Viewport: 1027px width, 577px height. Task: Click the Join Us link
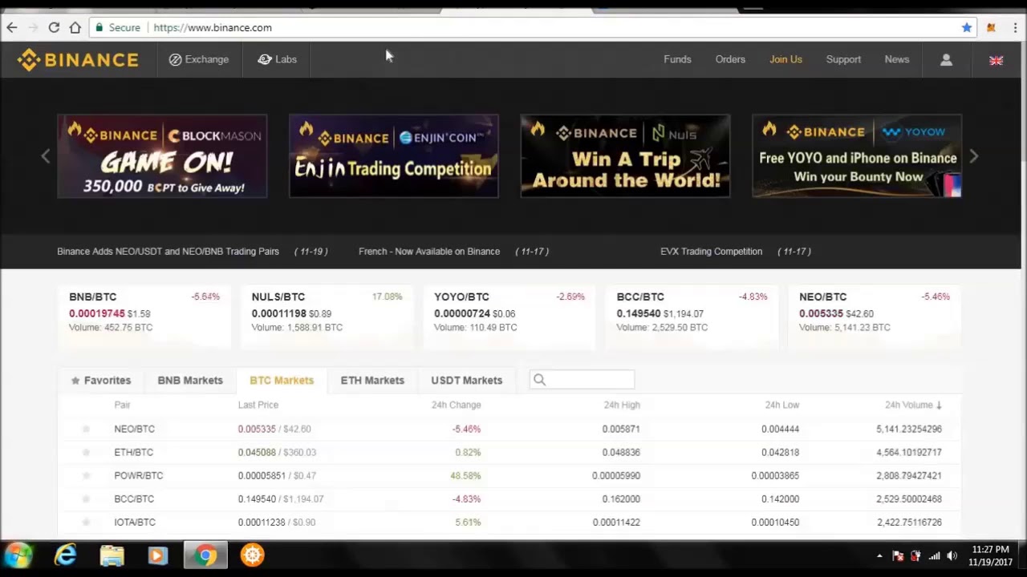(785, 59)
